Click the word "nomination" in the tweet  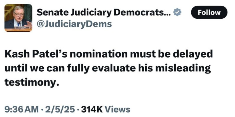coord(99,54)
